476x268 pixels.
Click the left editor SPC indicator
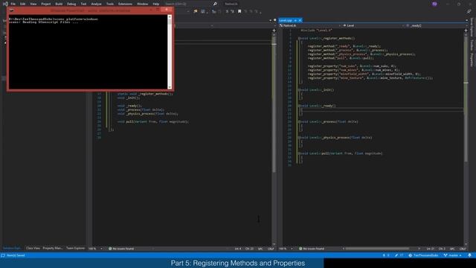click(x=260, y=249)
